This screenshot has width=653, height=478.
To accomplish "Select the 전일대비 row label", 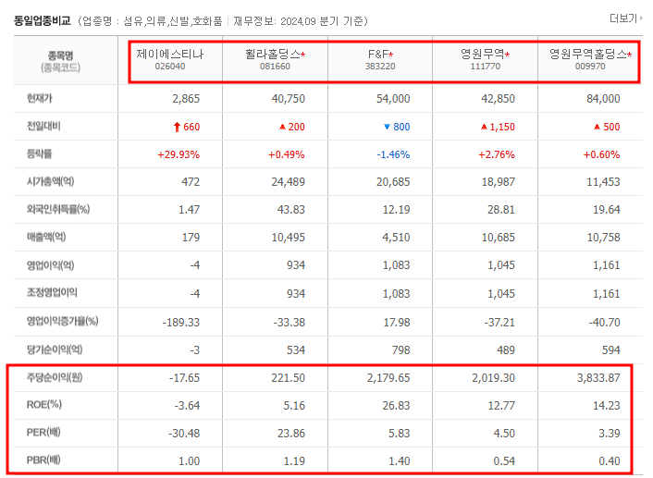I will (x=43, y=126).
